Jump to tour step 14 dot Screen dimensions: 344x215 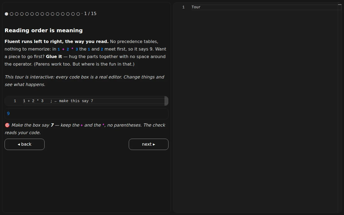pyautogui.click(x=73, y=14)
